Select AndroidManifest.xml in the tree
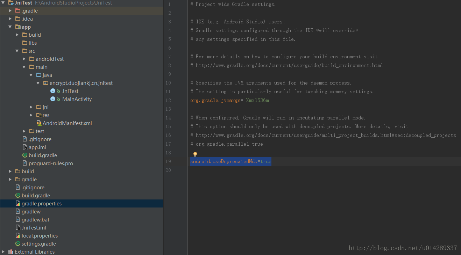Image resolution: width=461 pixels, height=255 pixels. [67, 123]
